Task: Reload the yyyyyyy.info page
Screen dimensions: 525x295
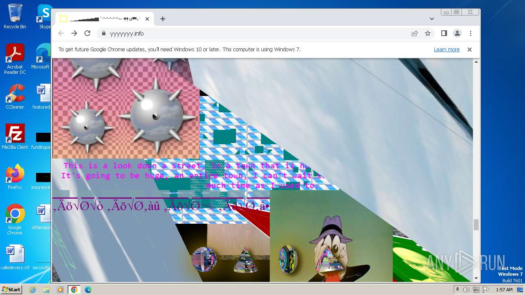Action: pos(87,33)
